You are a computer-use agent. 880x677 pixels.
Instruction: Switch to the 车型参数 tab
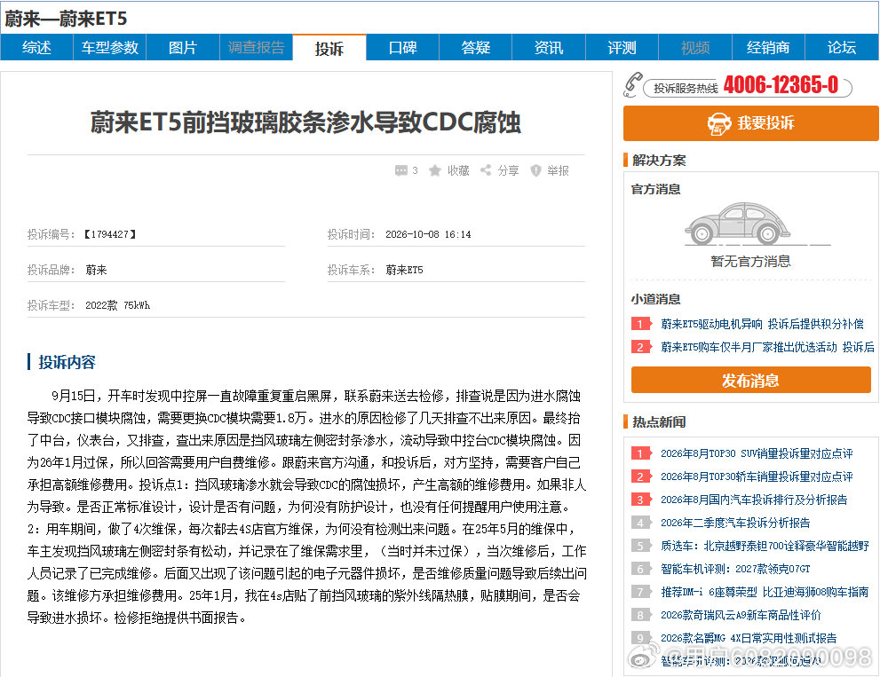(110, 48)
